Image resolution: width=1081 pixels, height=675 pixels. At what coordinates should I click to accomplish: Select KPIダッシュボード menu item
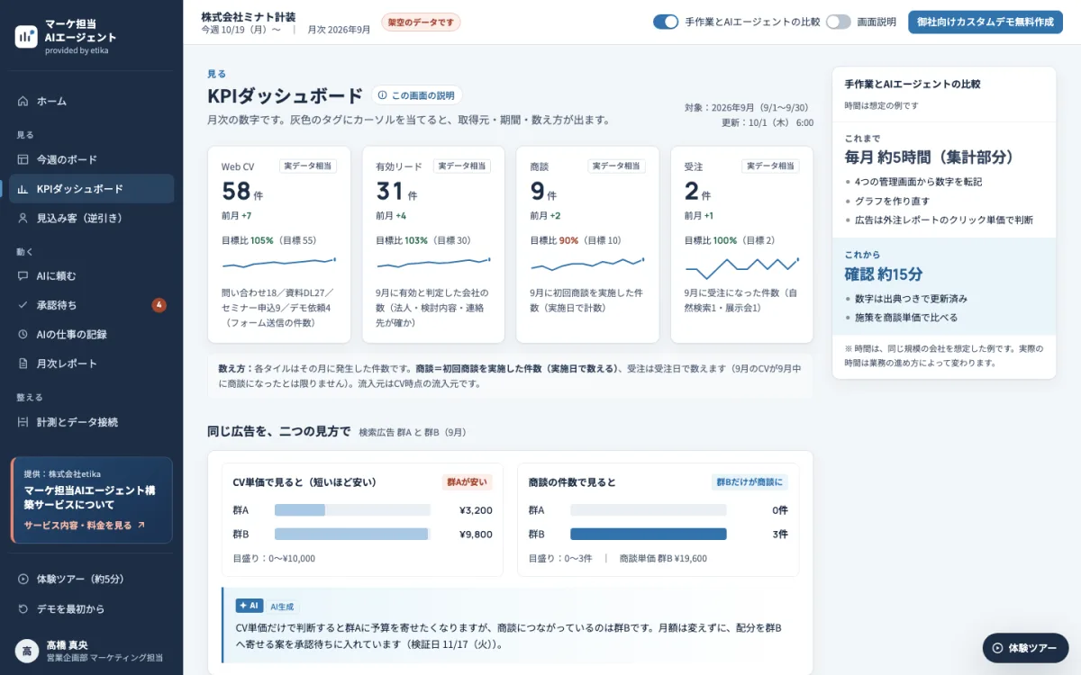[91, 189]
